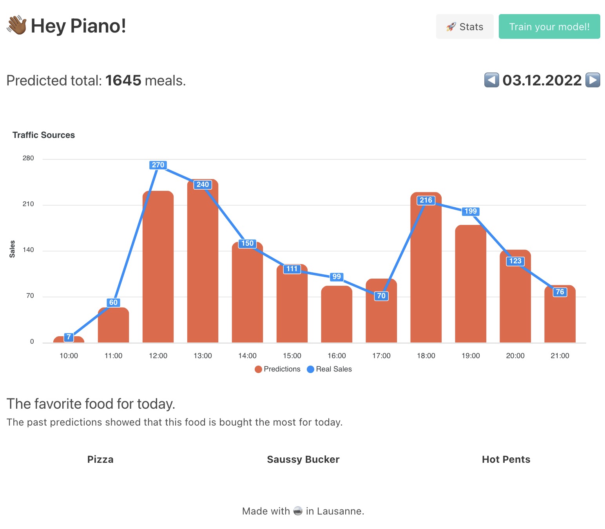Toggle Predictions series in chart legend
Image resolution: width=605 pixels, height=529 pixels.
coord(282,369)
